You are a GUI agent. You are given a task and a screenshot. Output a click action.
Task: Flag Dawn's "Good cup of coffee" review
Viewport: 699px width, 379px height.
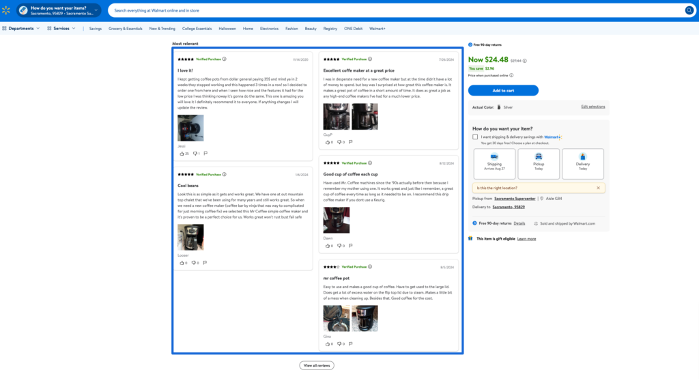point(351,246)
